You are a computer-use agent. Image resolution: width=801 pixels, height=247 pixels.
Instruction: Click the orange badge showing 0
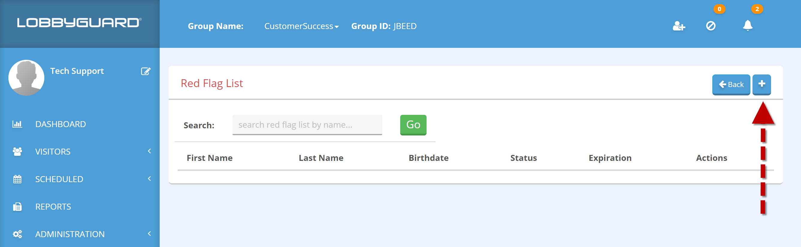tap(719, 9)
